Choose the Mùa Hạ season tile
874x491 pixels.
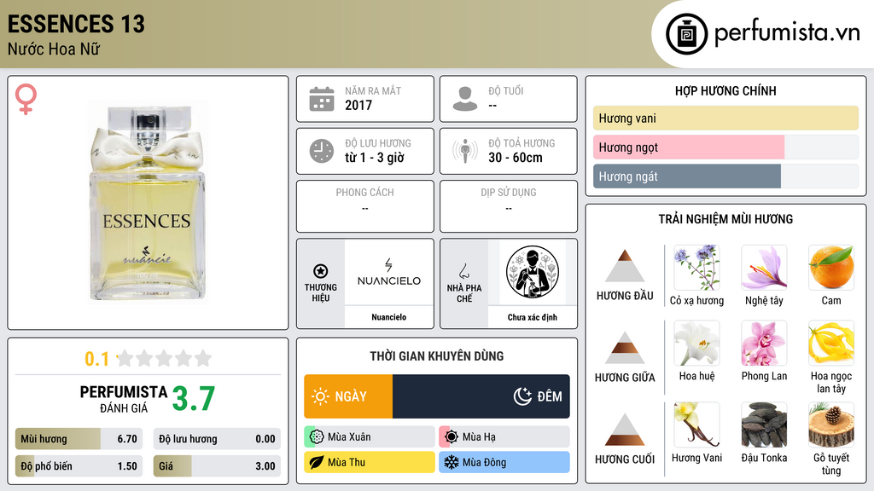504,437
